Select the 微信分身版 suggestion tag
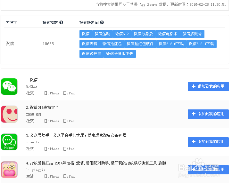The height and width of the screenshot is (183, 232). 143,34
